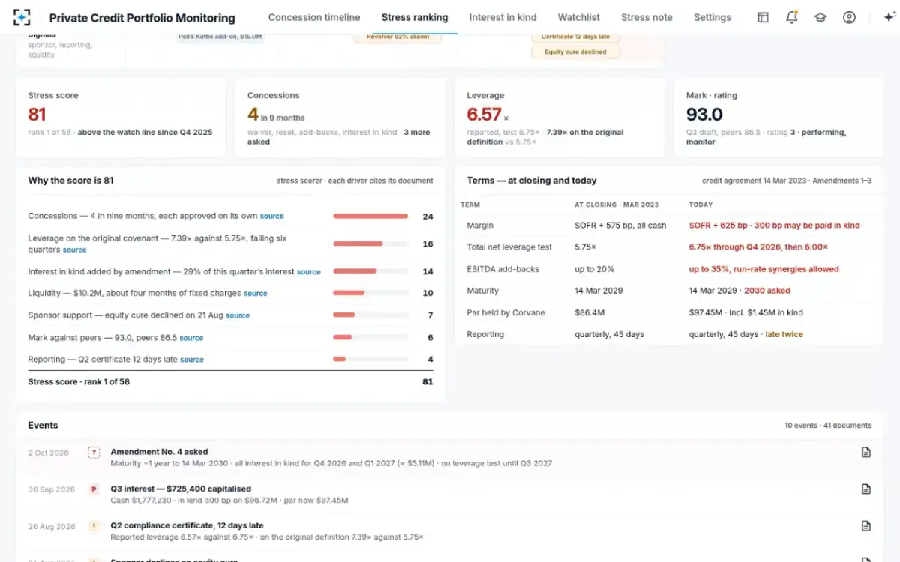Click '2030 asked' maturity text
Viewport: 900px width, 562px height.
tap(768, 291)
